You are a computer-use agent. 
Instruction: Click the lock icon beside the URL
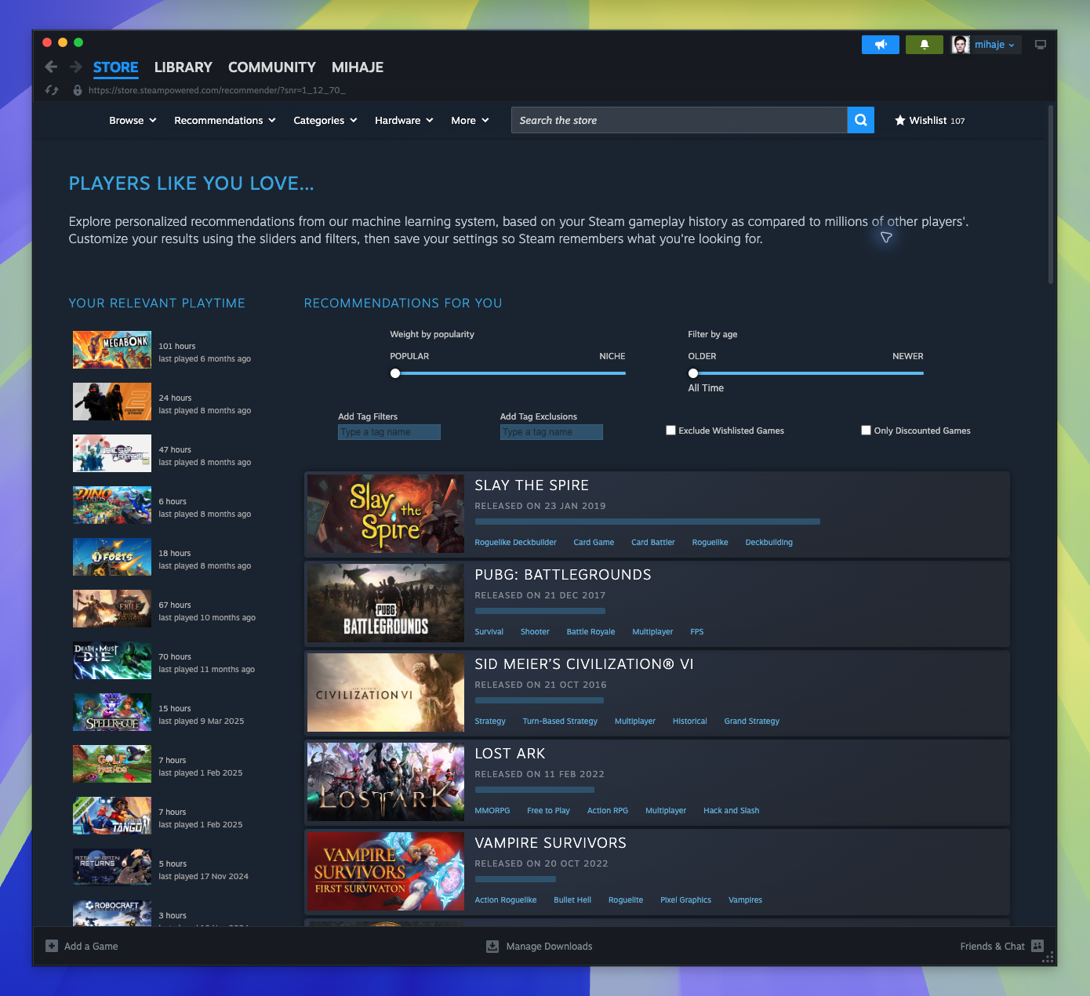(x=78, y=90)
